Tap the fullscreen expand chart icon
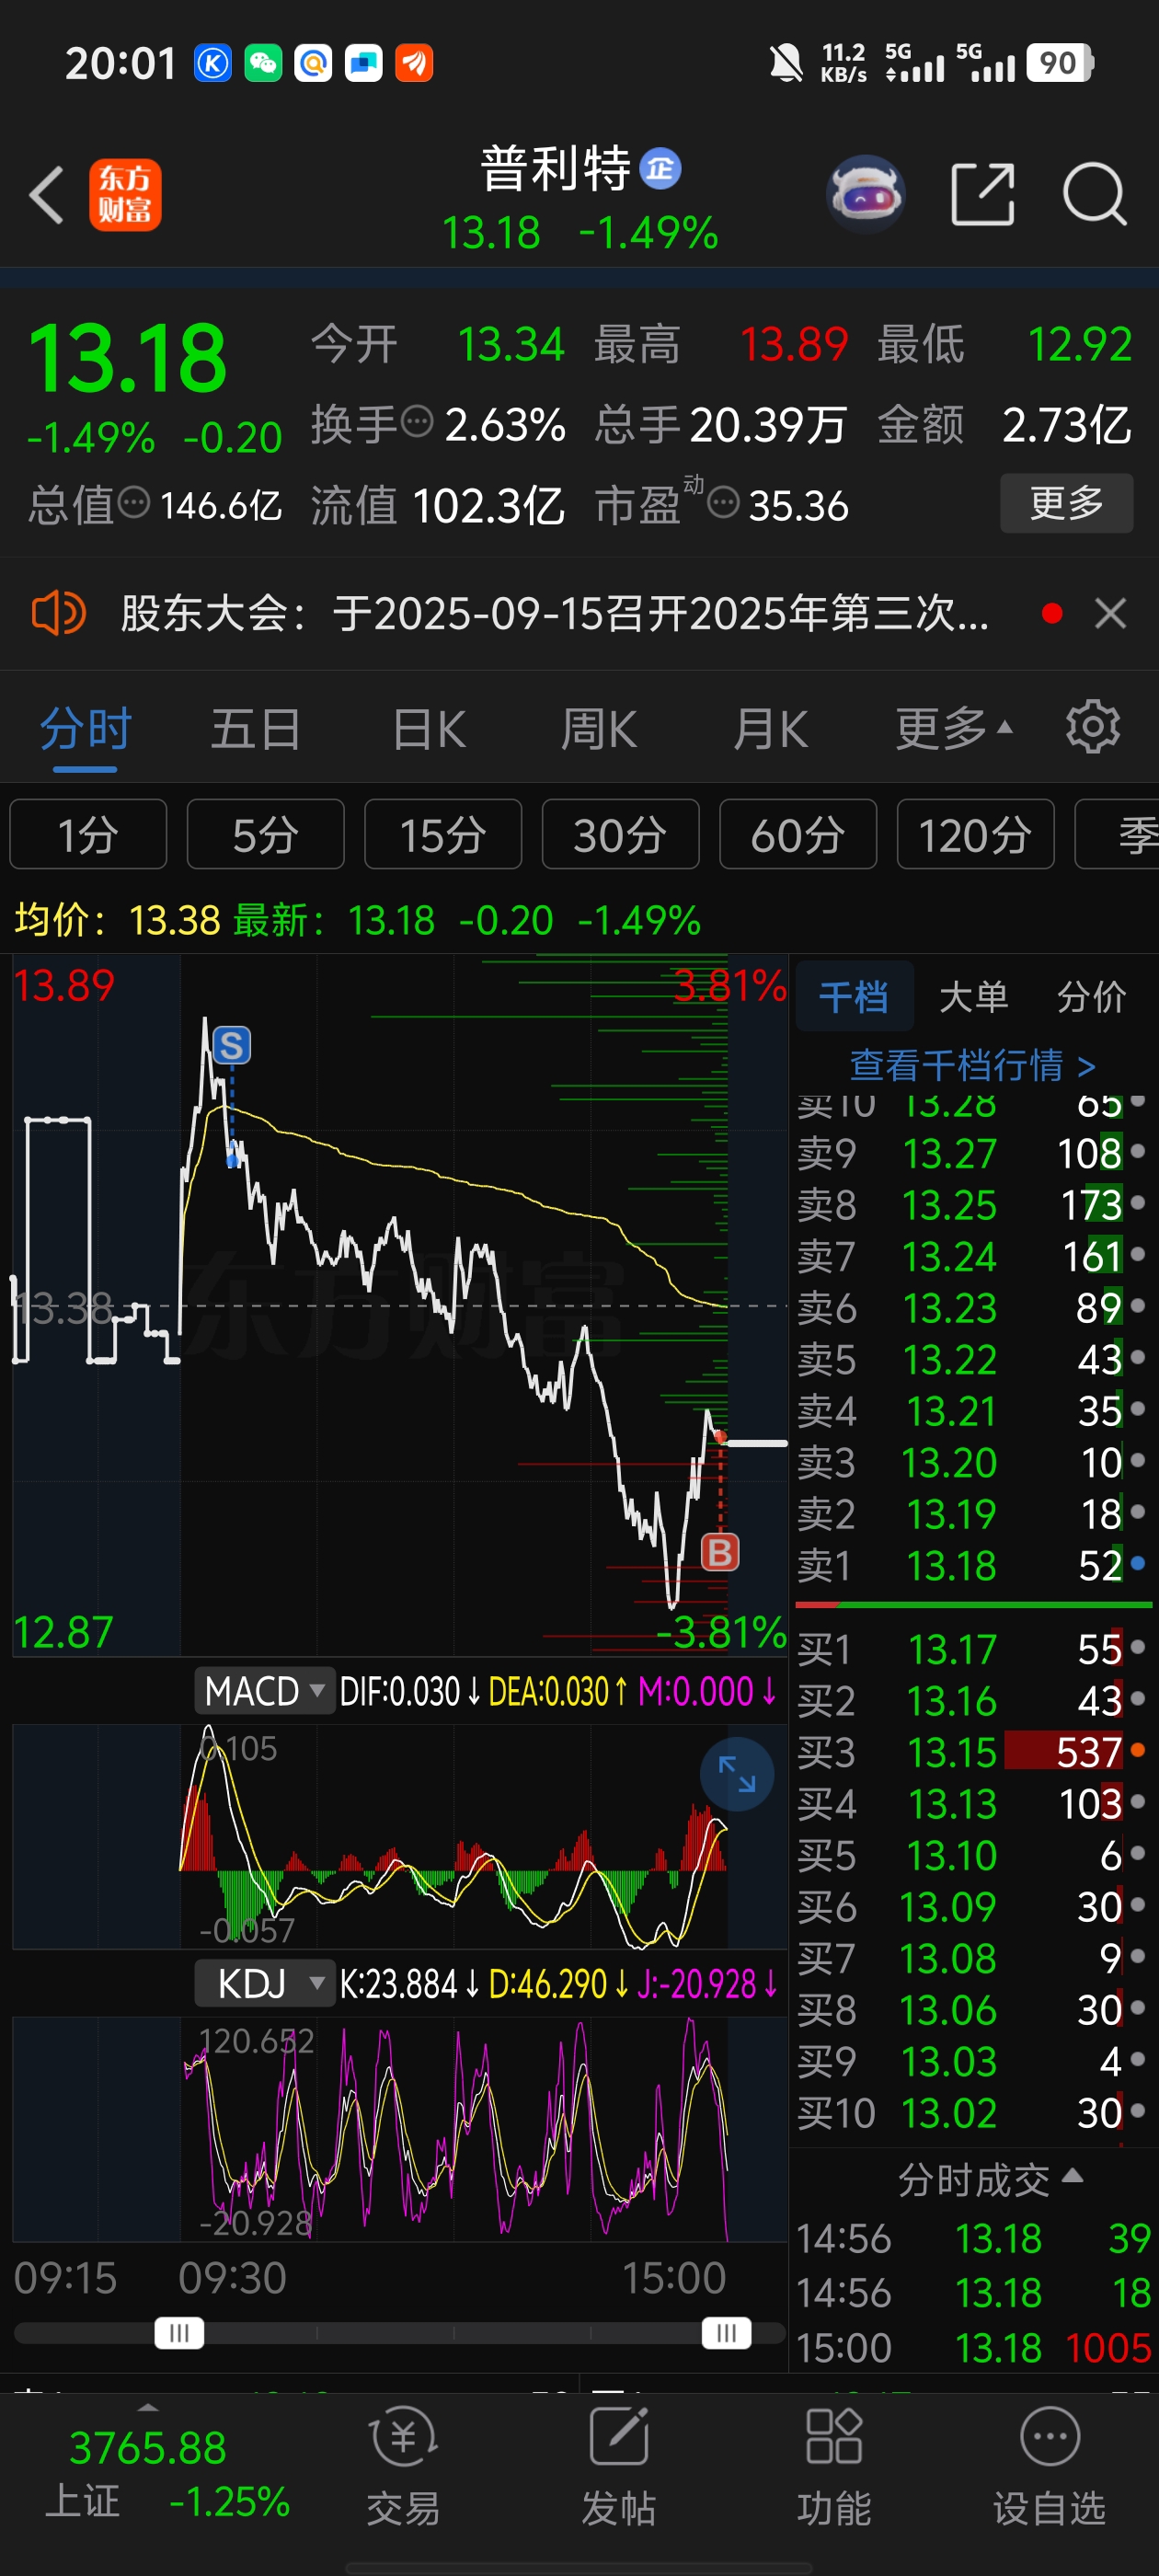 click(x=737, y=1774)
